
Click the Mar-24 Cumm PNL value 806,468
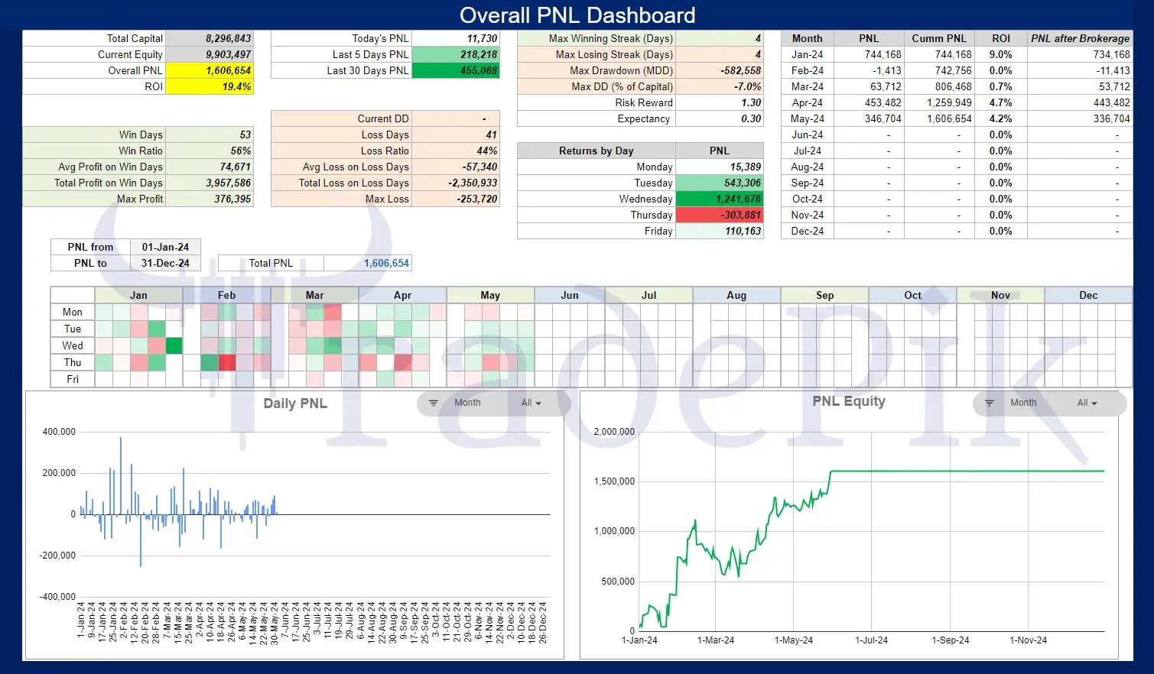coord(939,86)
